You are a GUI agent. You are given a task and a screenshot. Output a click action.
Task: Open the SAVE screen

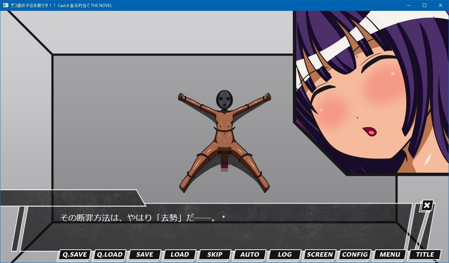[145, 255]
